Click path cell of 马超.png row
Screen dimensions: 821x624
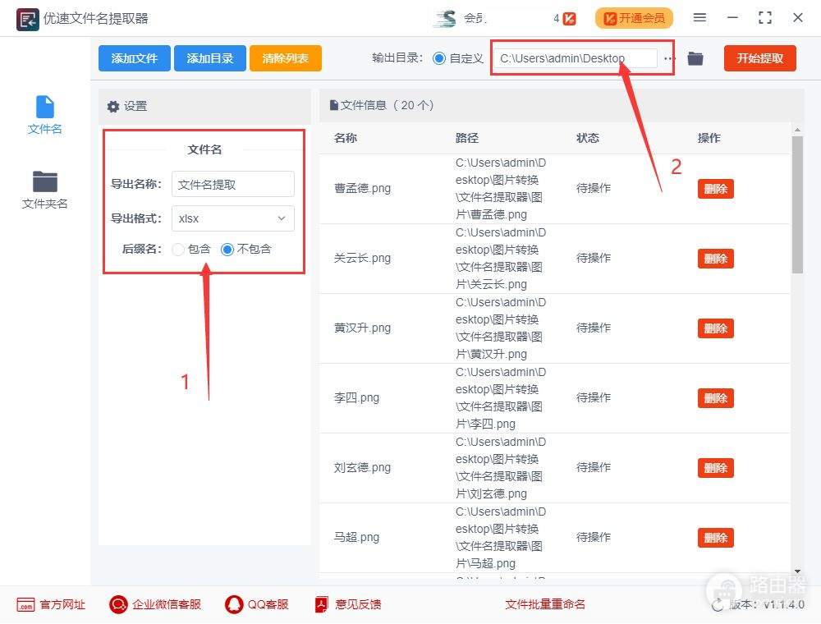pyautogui.click(x=501, y=538)
